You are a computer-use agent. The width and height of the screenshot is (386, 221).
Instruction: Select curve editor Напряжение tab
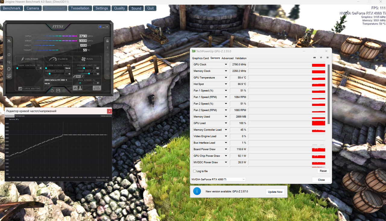tap(10, 116)
